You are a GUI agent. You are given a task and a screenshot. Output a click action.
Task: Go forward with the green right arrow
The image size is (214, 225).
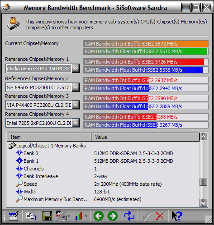pos(113,216)
